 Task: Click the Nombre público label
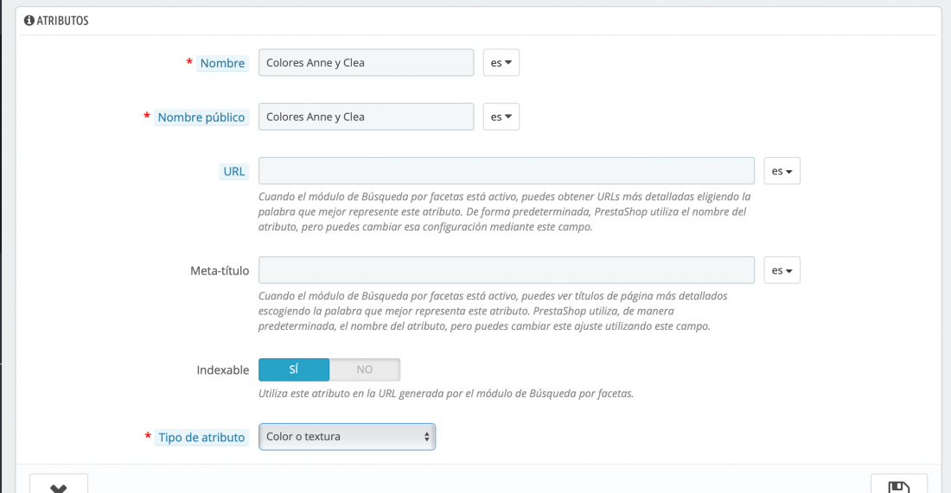[201, 117]
